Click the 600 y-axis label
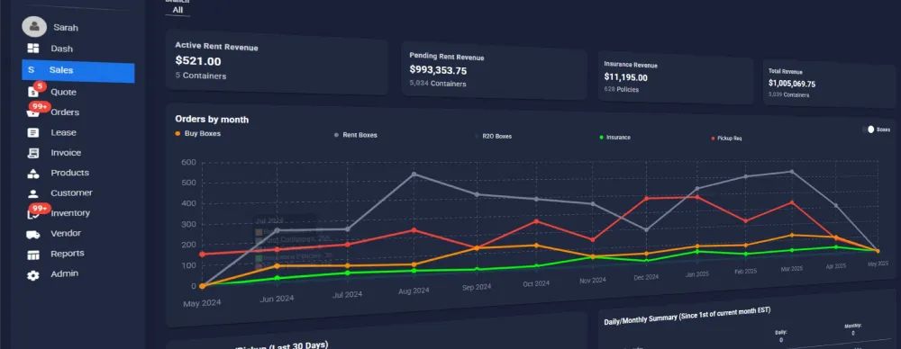Viewport: 901px width, 349px height. [188, 163]
